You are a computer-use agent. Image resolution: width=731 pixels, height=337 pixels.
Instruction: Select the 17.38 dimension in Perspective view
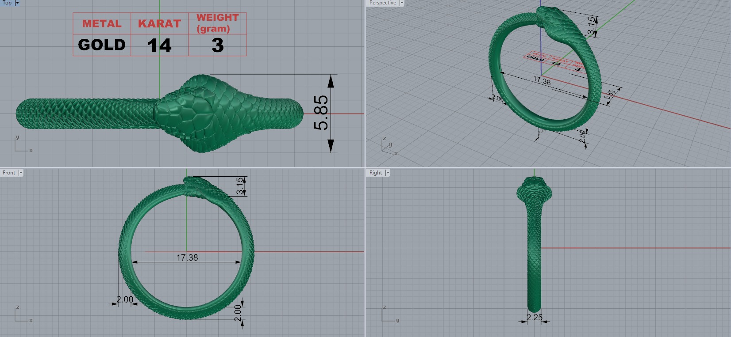542,81
